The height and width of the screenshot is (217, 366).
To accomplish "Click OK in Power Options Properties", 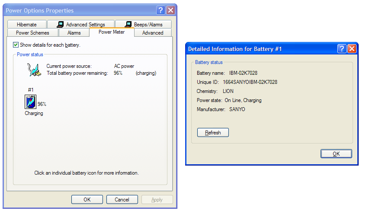I will point(87,200).
